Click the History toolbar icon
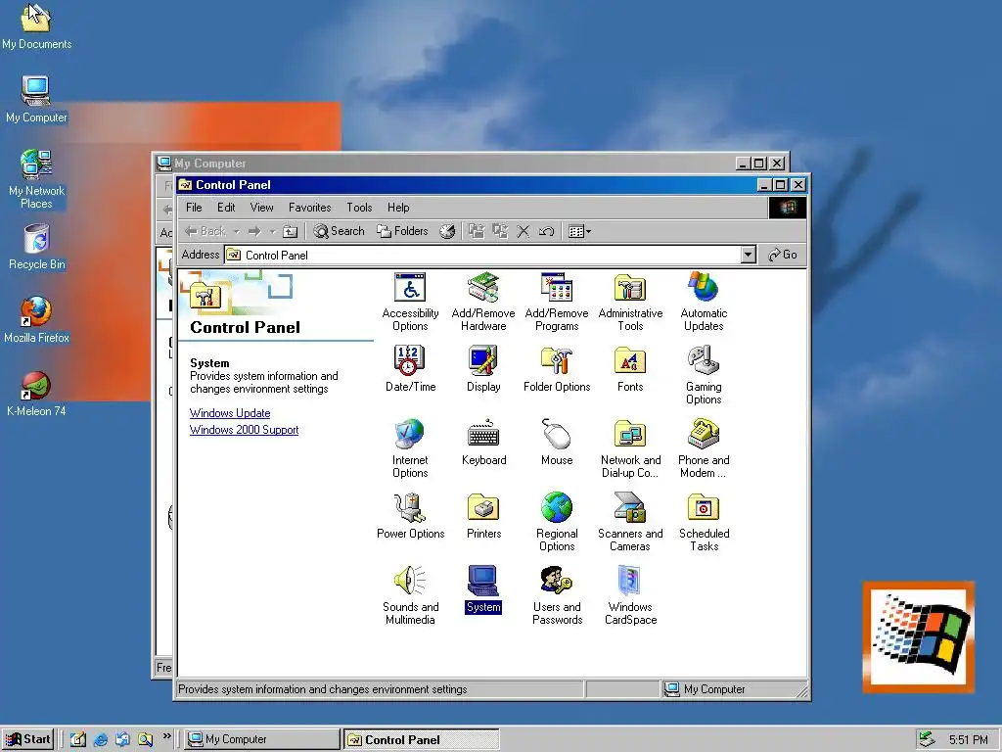This screenshot has width=1002, height=752. tap(447, 231)
